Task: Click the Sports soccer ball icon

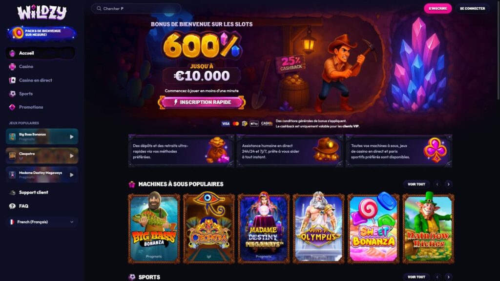Action: [x=12, y=94]
